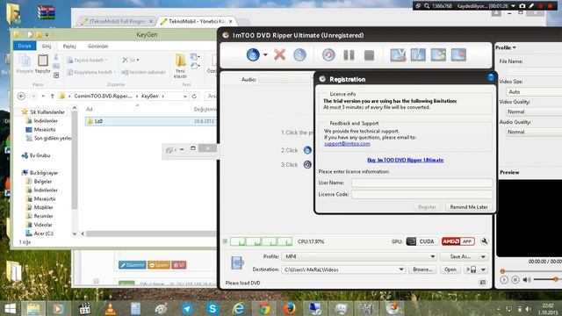Image resolution: width=562 pixels, height=316 pixels.
Task: Click the preview volume speaker icon
Action: point(527,279)
